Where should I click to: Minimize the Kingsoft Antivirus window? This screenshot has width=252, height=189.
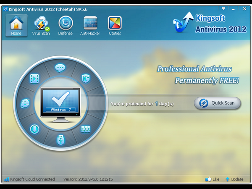pos(233,9)
